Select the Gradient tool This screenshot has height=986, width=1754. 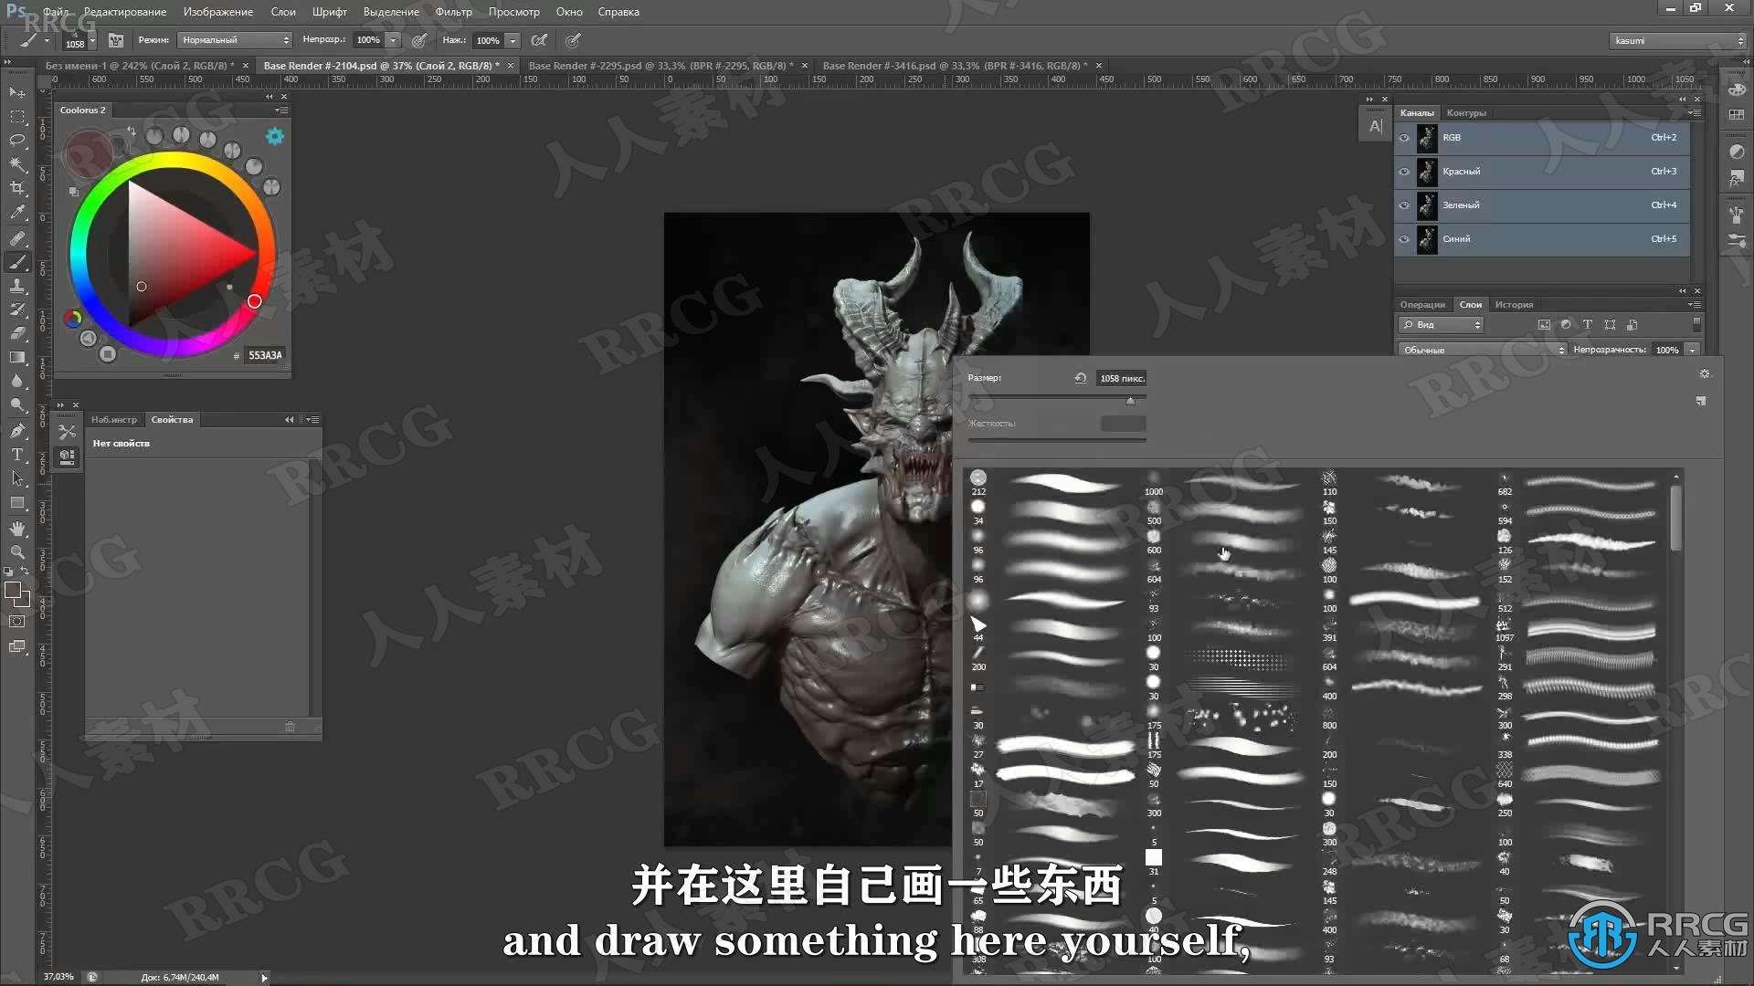17,357
